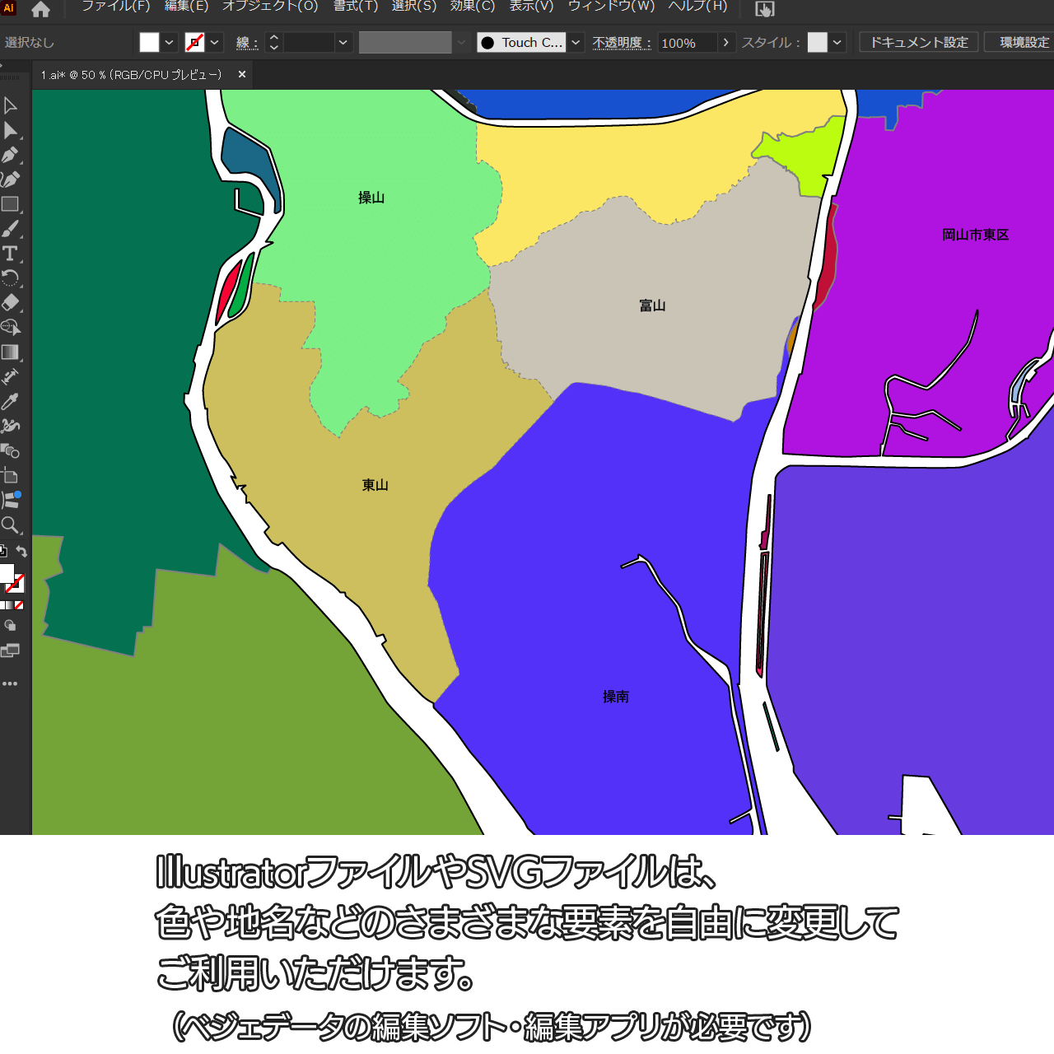Select the Direct Selection tool

tap(11, 130)
